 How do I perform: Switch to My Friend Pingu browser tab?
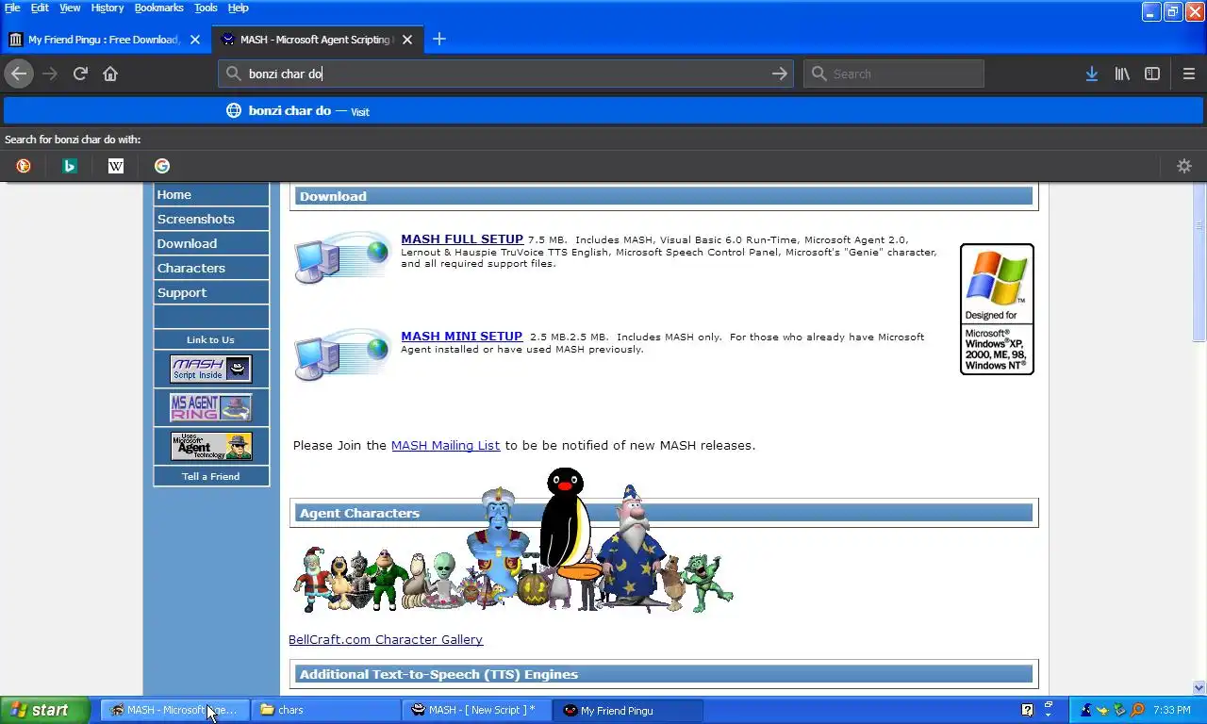[x=104, y=40]
